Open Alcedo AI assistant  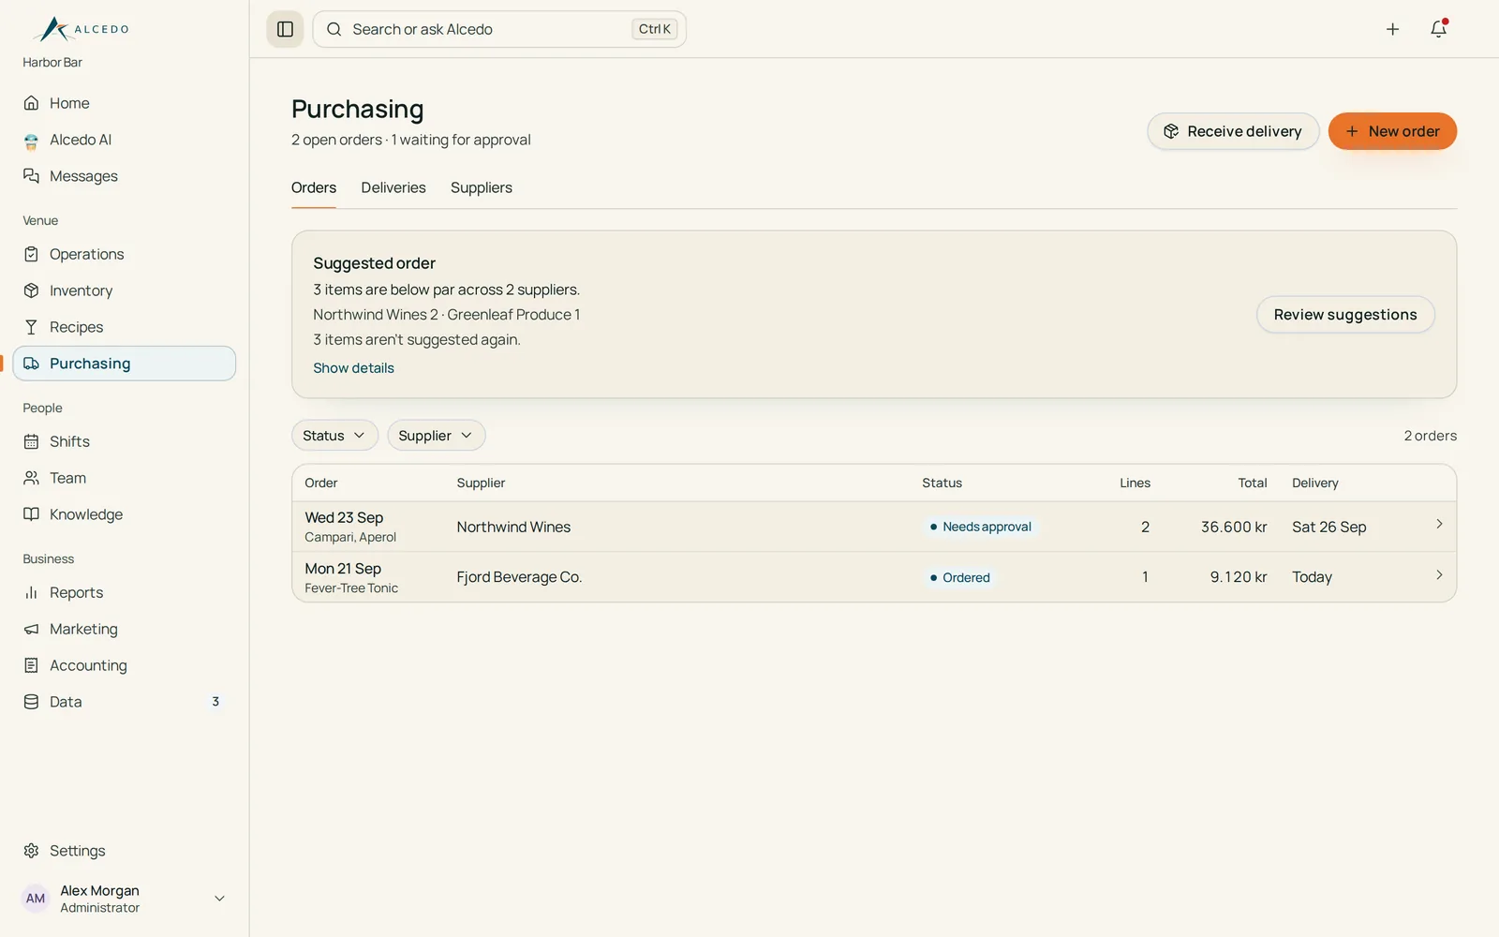(x=124, y=140)
